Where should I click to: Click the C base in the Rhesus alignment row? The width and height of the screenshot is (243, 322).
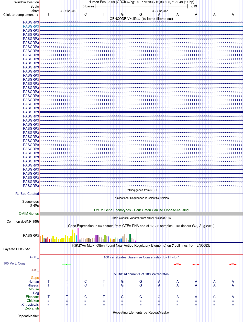85,285
